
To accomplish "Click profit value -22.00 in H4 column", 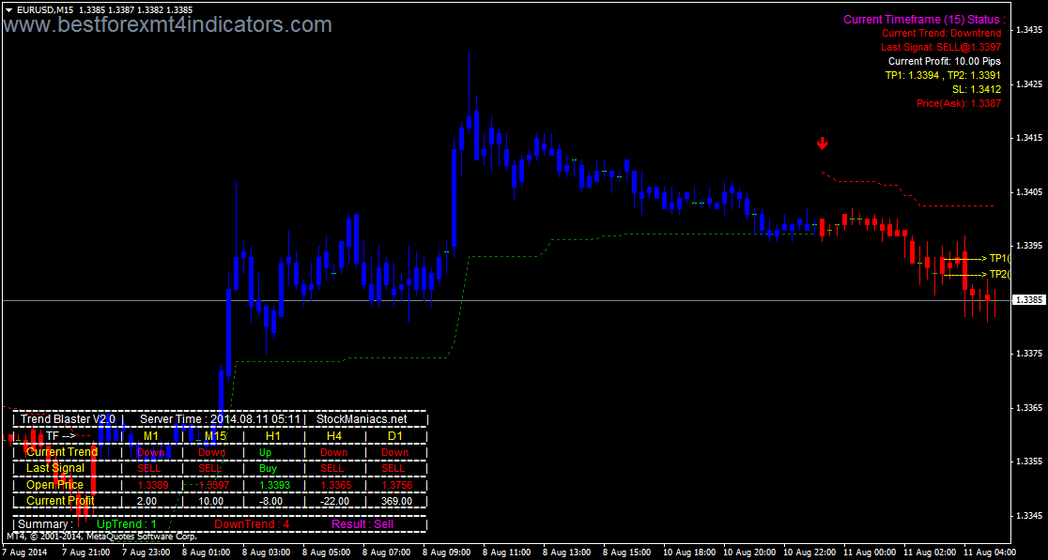I will tap(335, 501).
